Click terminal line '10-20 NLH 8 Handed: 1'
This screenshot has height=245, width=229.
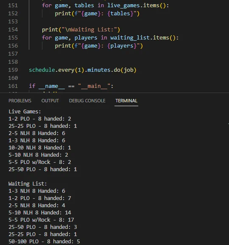[39, 148]
